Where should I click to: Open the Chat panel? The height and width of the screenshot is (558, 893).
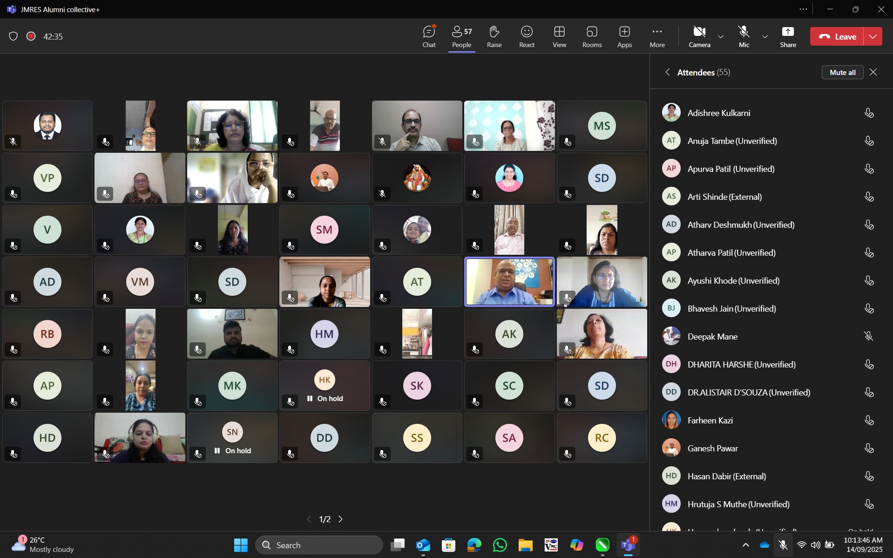(x=429, y=36)
